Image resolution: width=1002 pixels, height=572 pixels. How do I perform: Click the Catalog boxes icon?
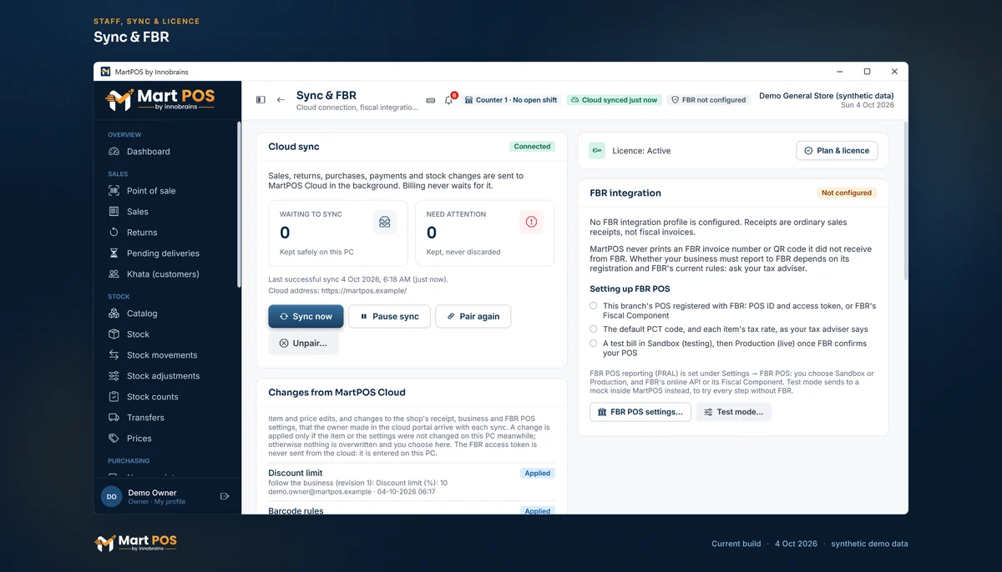coord(114,314)
